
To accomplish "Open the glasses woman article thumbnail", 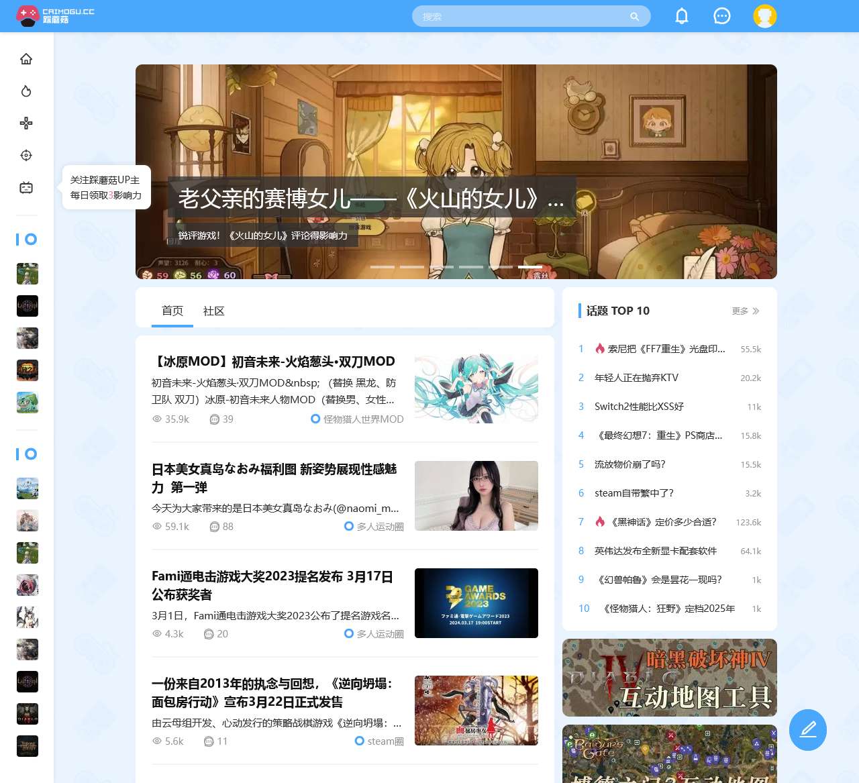I will [476, 496].
